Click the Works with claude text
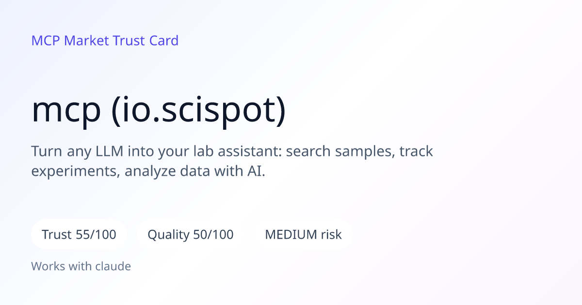Screen dimensions: 582x305 tap(81, 266)
